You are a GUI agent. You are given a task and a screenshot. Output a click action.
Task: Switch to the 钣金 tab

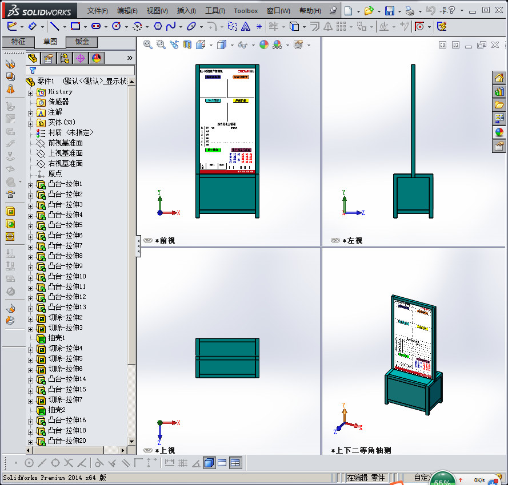pos(82,42)
